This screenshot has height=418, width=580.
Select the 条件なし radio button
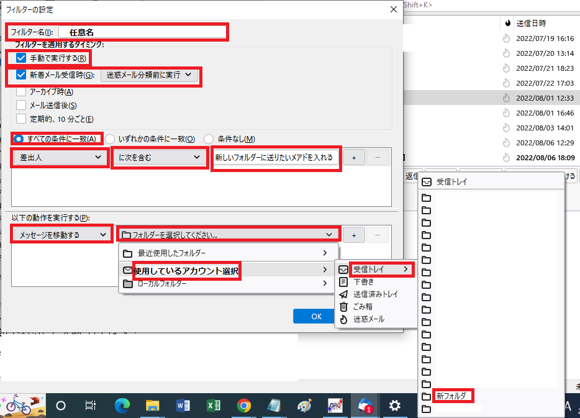pos(209,139)
